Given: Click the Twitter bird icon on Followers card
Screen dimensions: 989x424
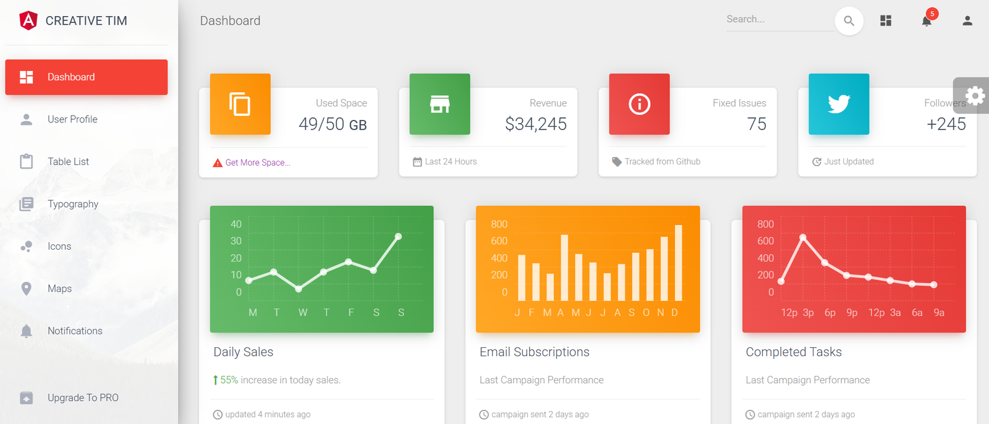Looking at the screenshot, I should 839,104.
